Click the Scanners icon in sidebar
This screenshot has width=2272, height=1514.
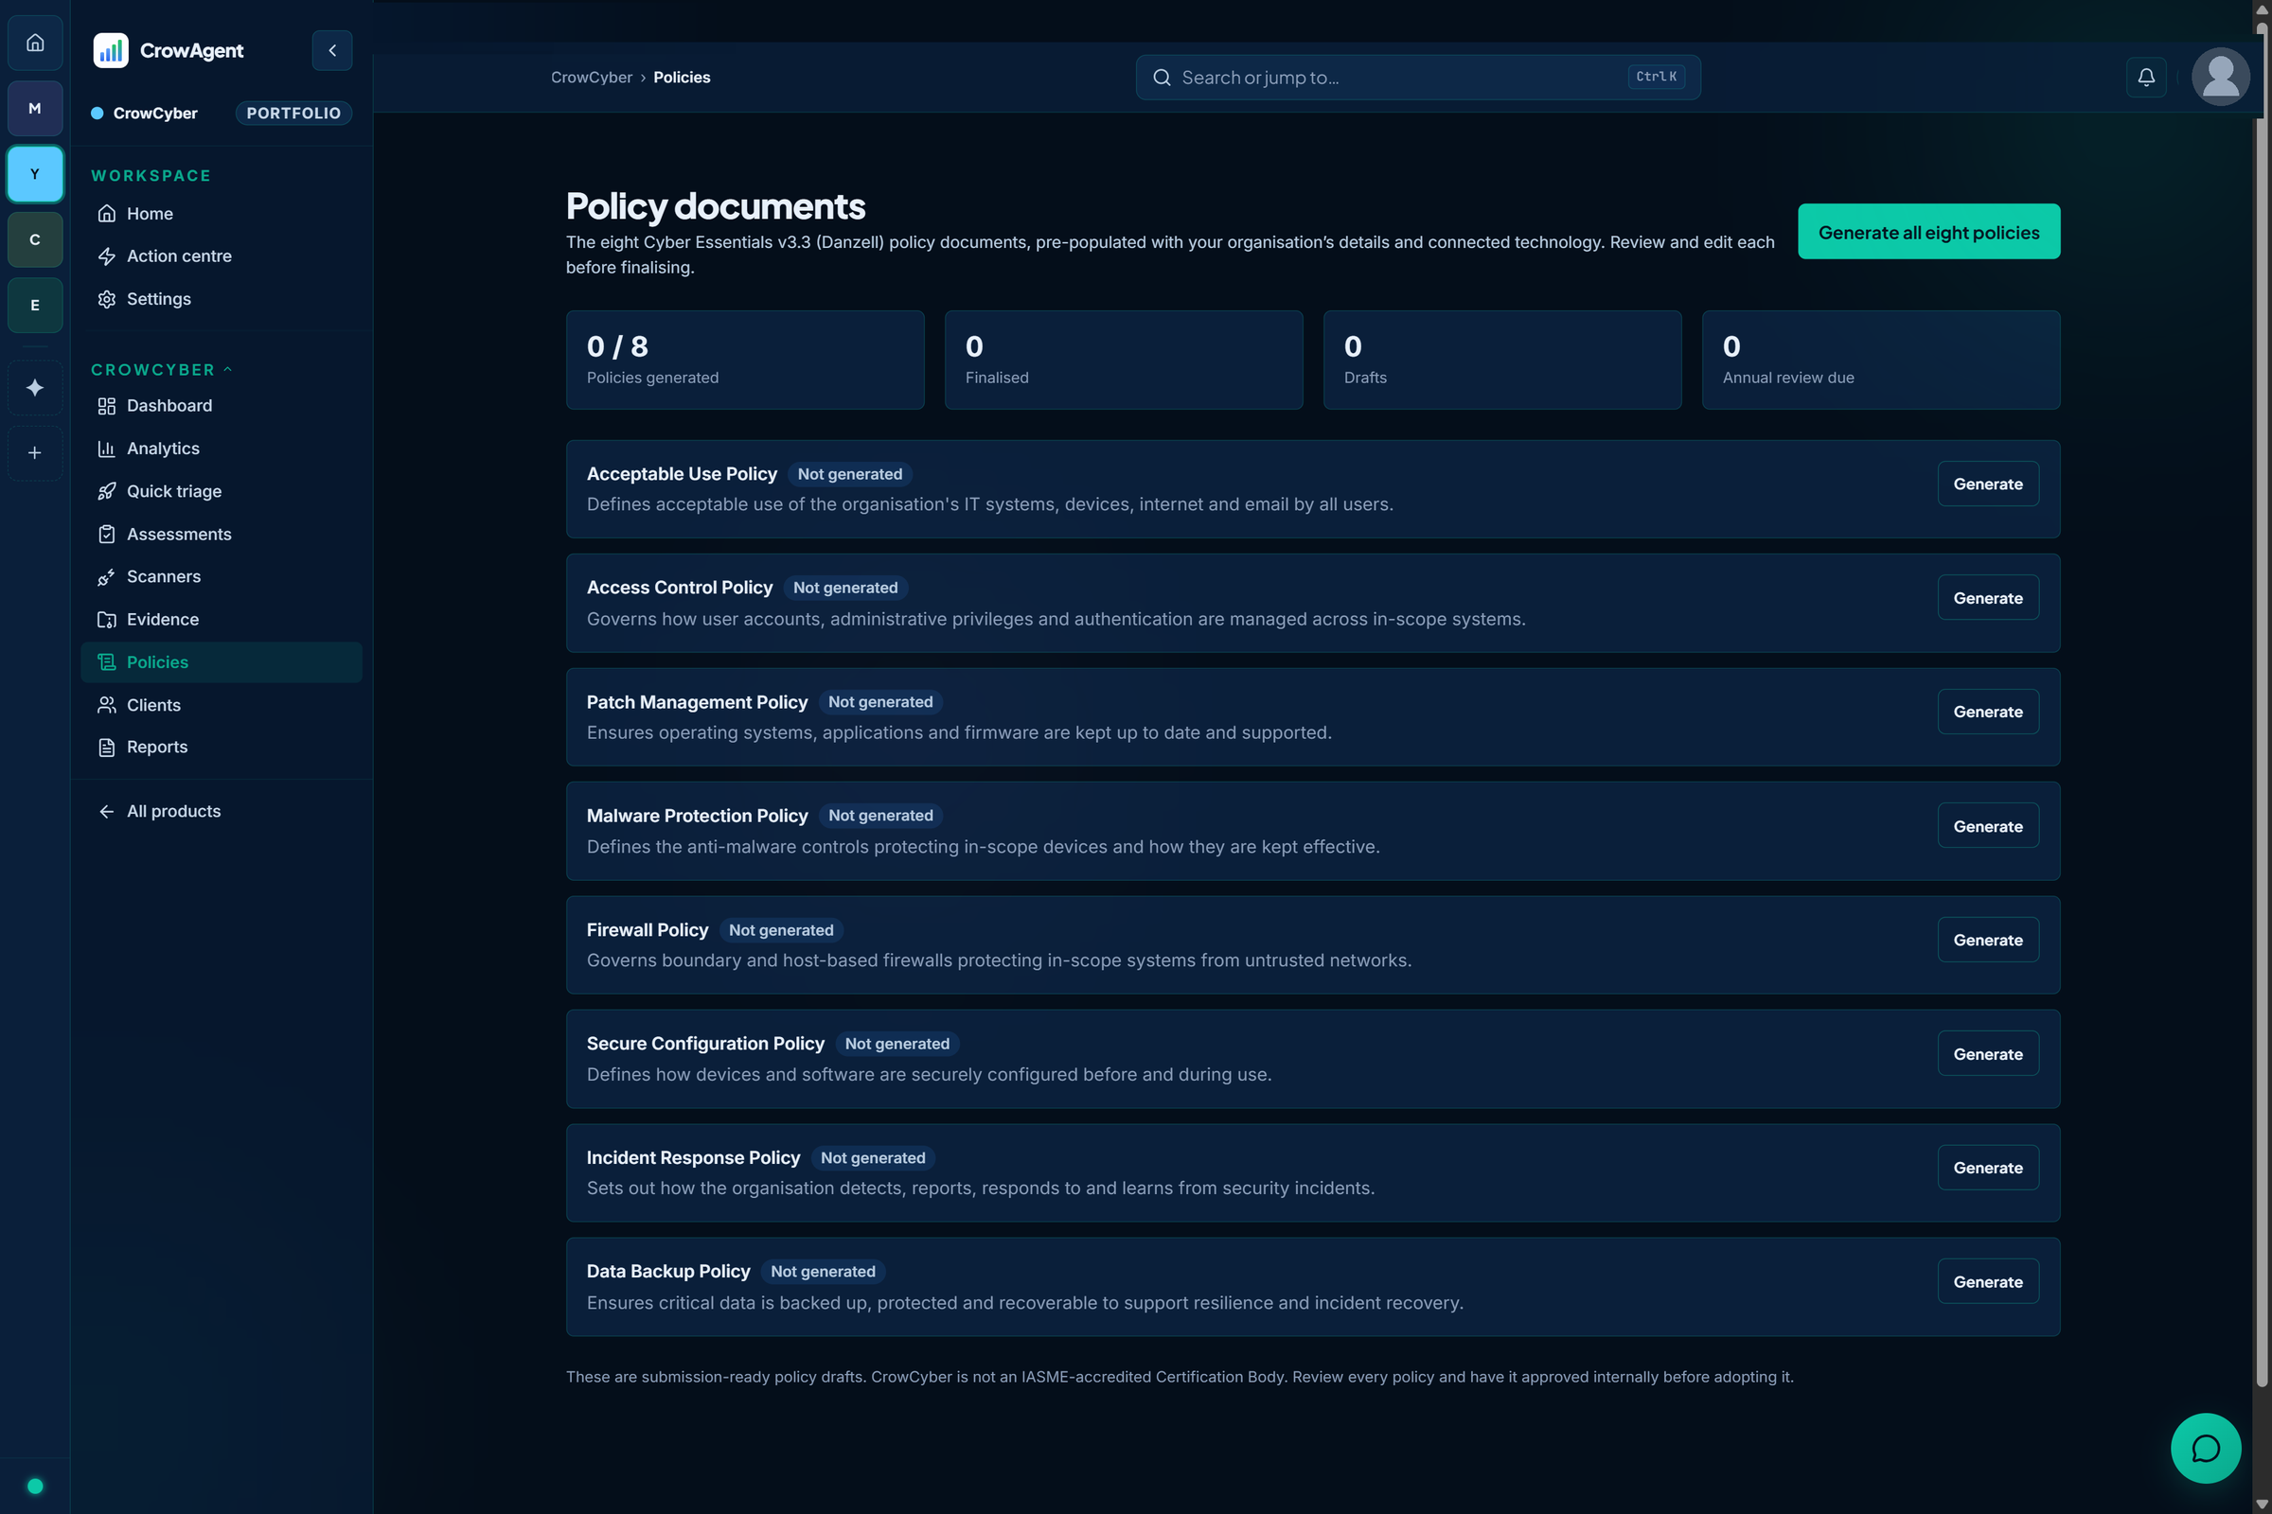[x=106, y=576]
